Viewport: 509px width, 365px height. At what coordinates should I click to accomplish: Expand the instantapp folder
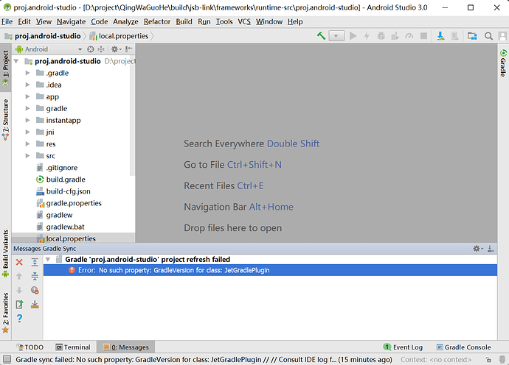click(x=27, y=120)
